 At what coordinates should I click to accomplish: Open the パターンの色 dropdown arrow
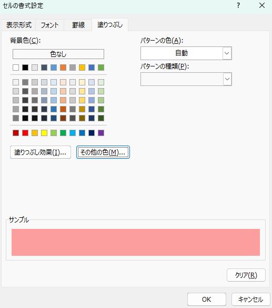click(227, 53)
